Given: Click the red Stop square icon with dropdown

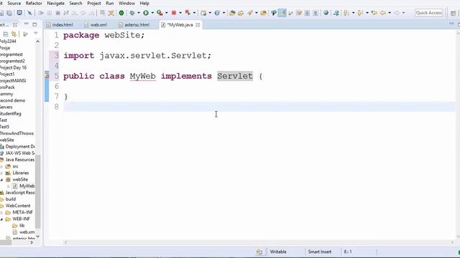Looking at the screenshot, I should pyautogui.click(x=174, y=13).
